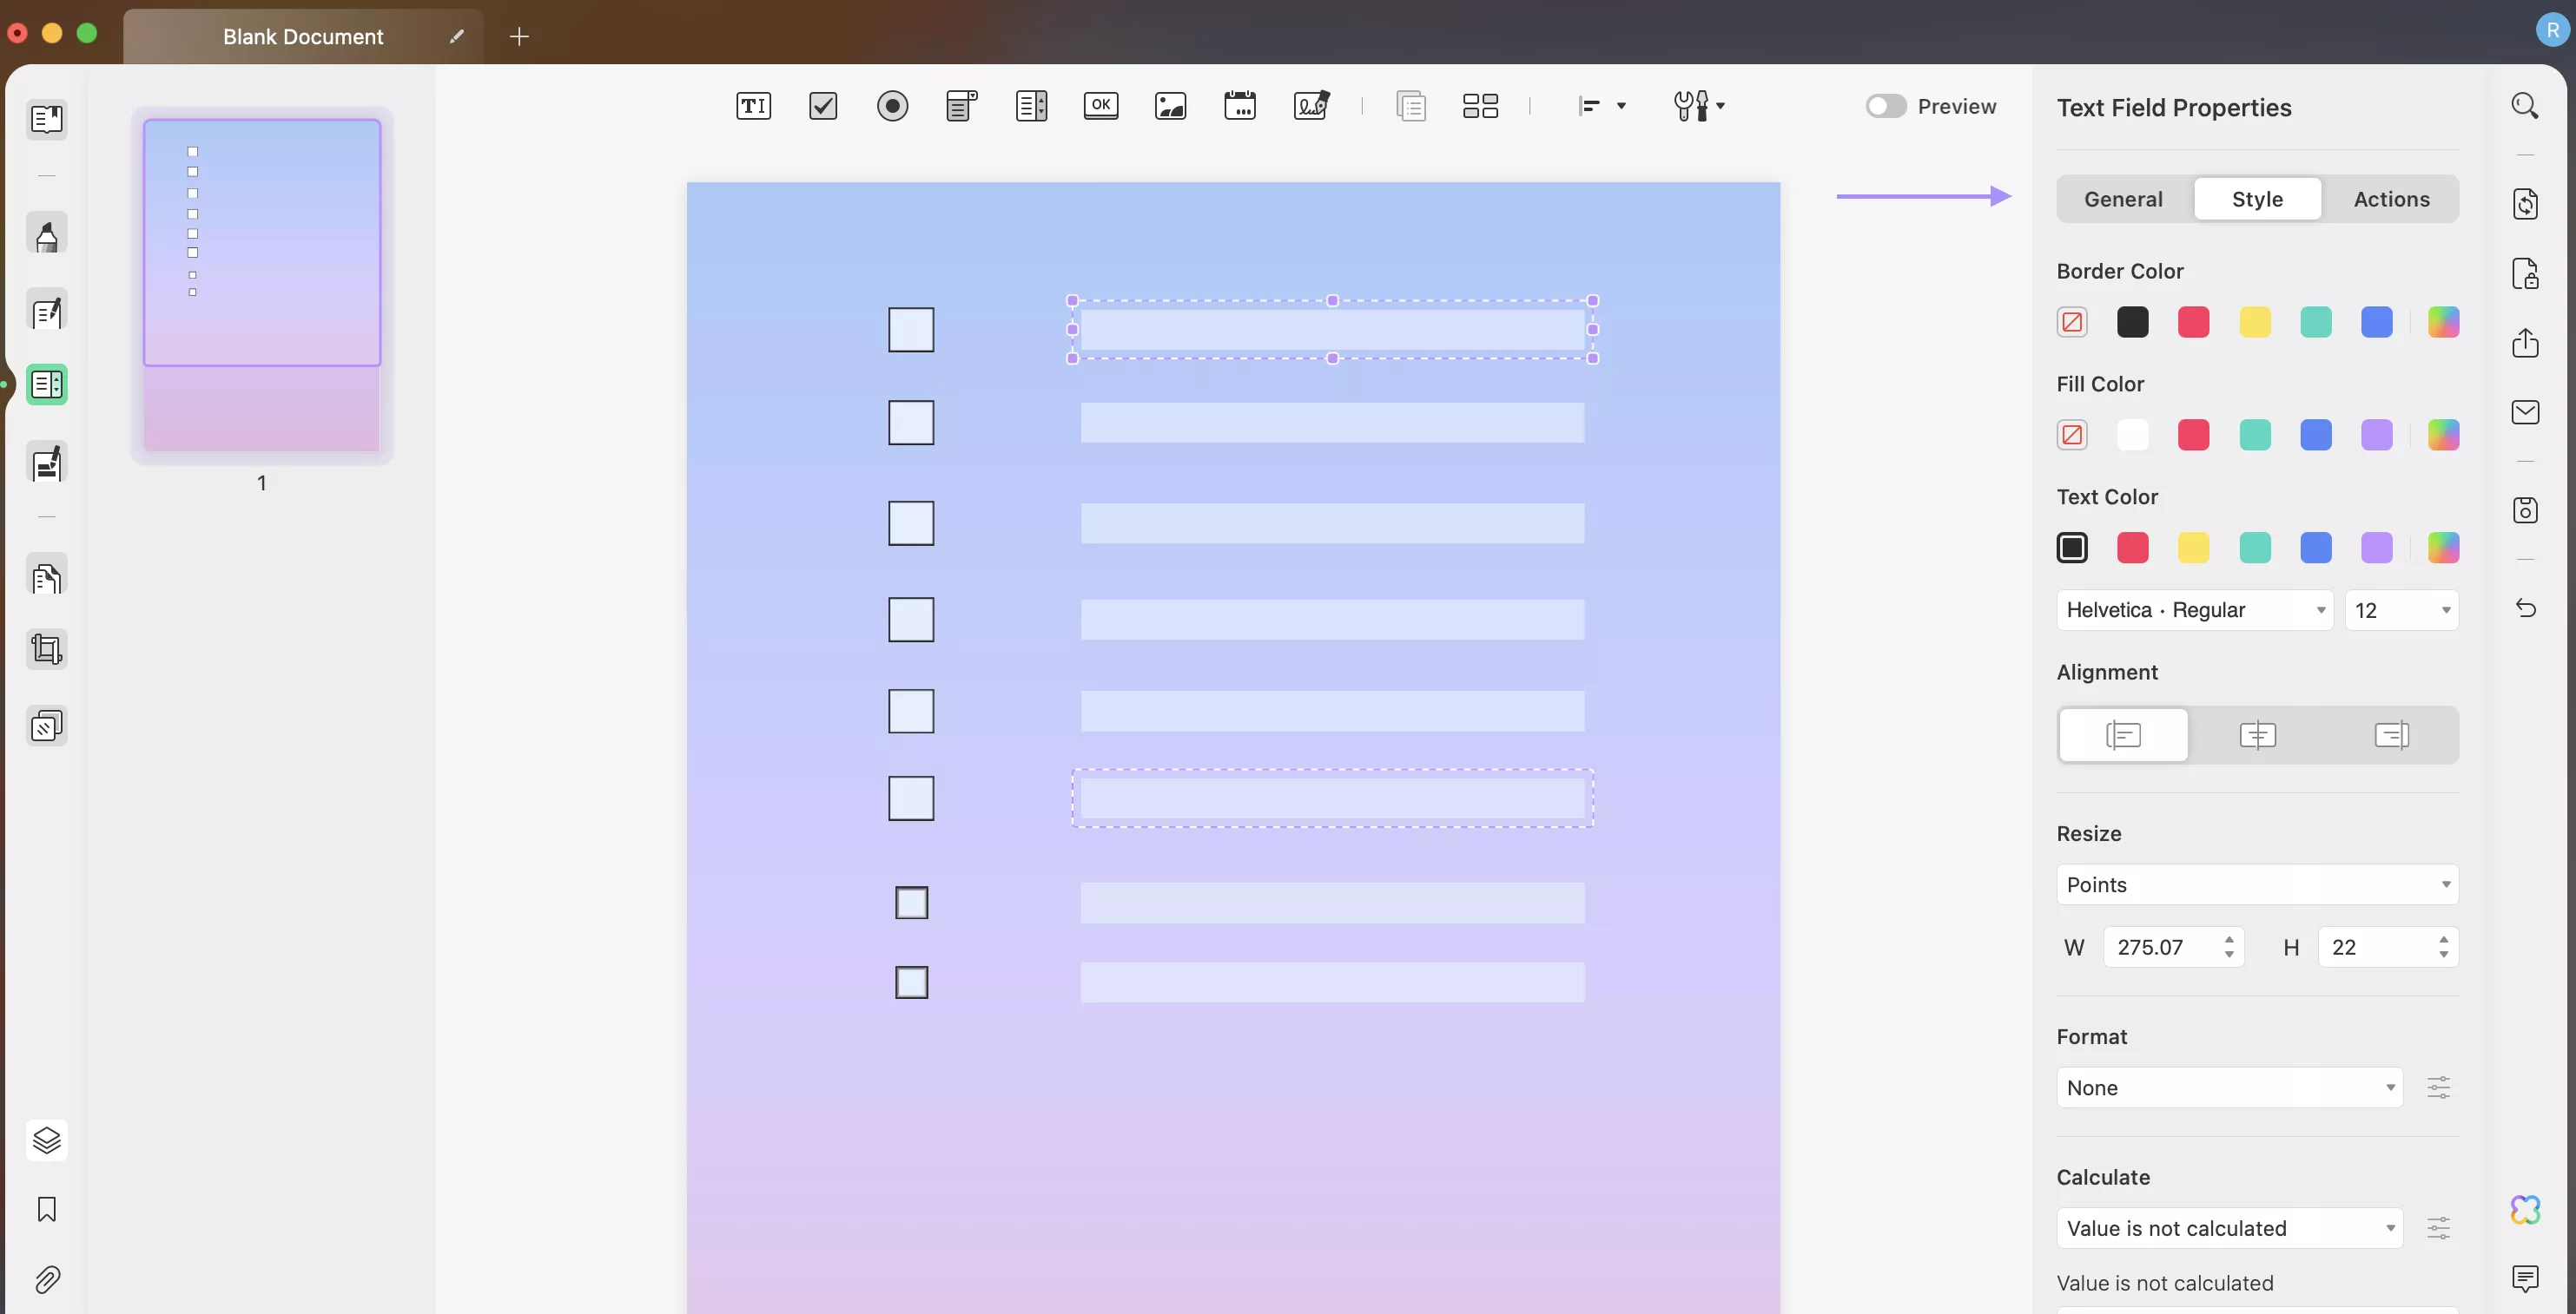This screenshot has height=1314, width=2576.
Task: Select right text alignment
Action: pyautogui.click(x=2391, y=735)
